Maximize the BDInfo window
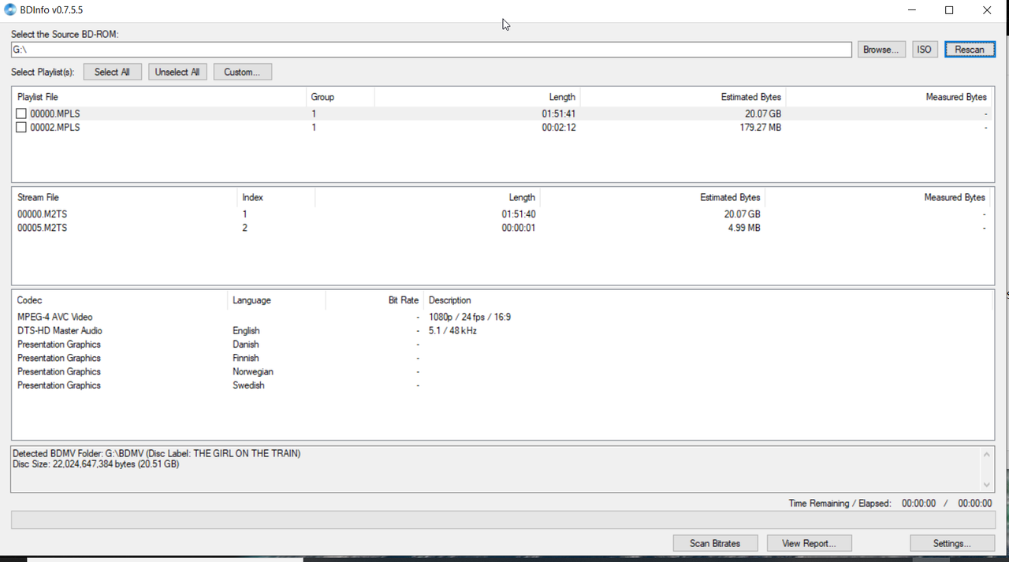This screenshot has height=562, width=1009. click(949, 10)
